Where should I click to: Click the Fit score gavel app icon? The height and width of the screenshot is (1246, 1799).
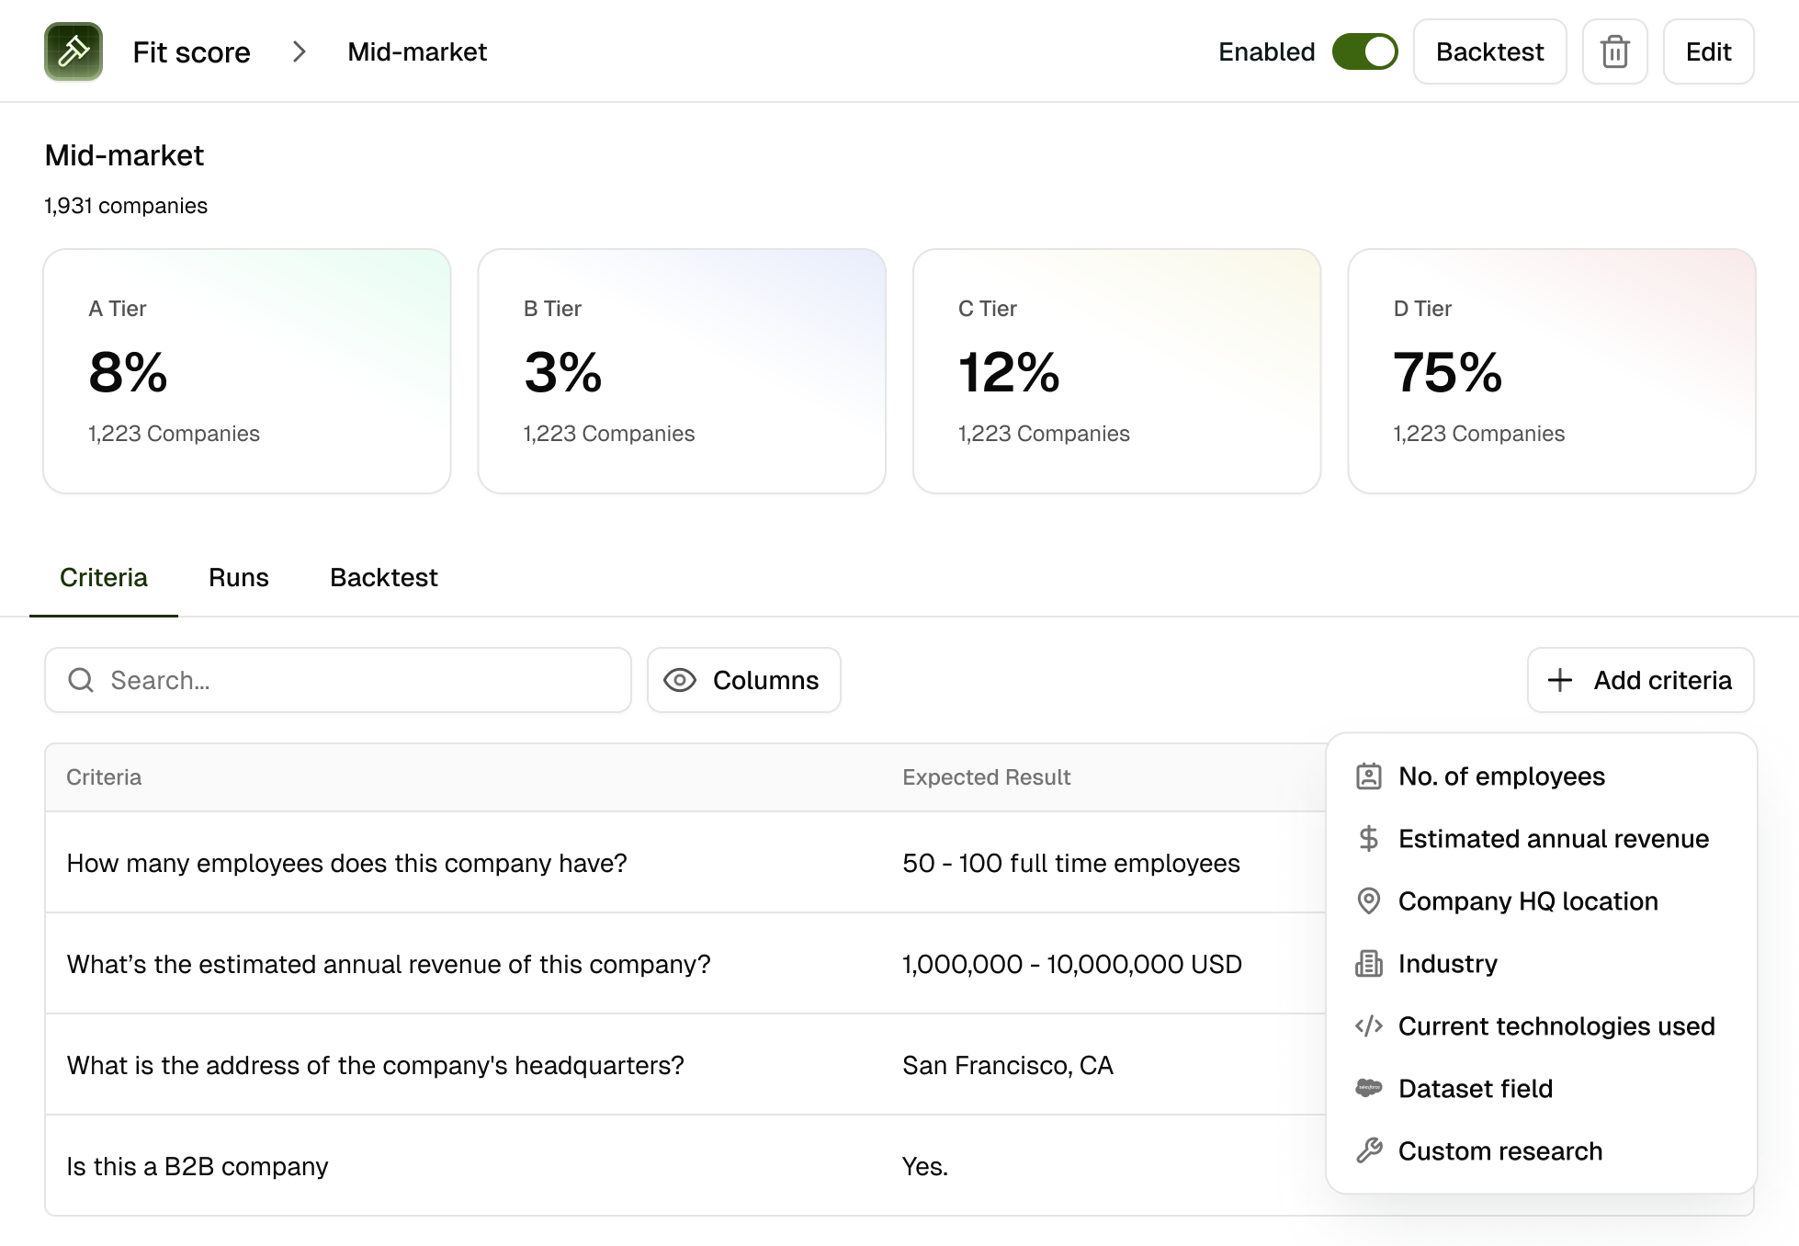coord(74,51)
